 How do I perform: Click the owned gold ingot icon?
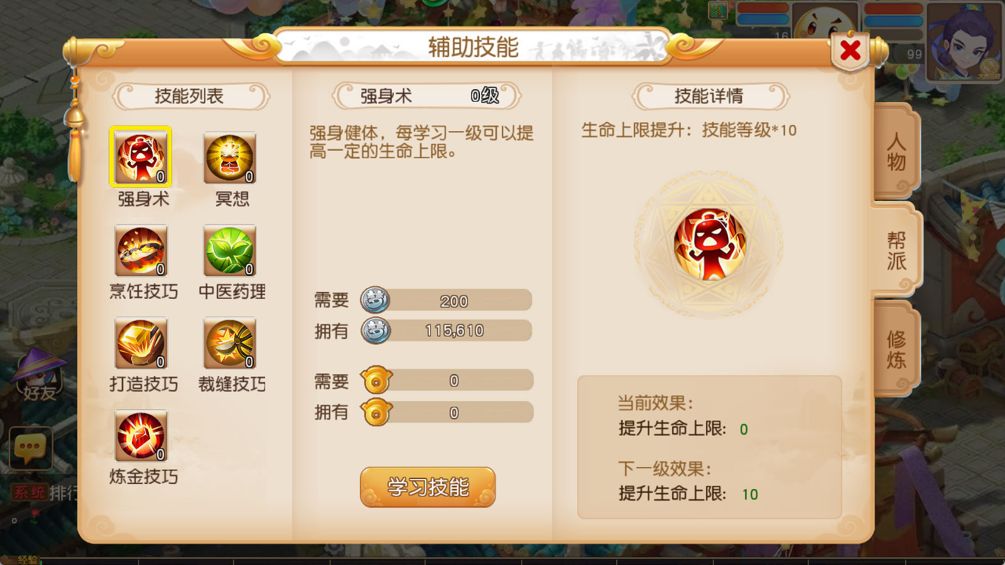pos(376,412)
